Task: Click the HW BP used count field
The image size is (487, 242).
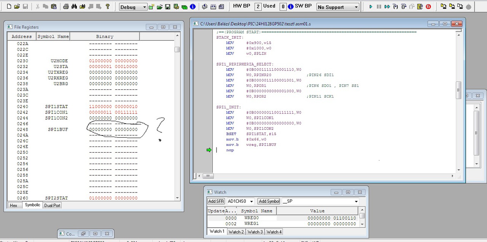Action: coord(258,6)
